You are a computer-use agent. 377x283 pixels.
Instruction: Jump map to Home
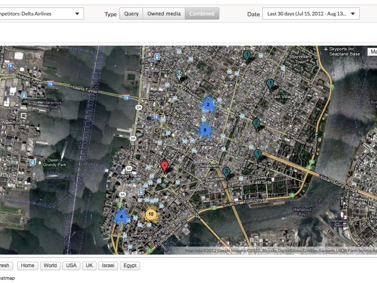[x=28, y=265]
